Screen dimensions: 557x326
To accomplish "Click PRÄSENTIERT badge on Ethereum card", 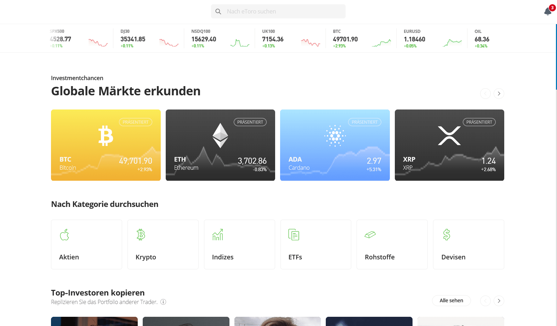I will point(250,122).
